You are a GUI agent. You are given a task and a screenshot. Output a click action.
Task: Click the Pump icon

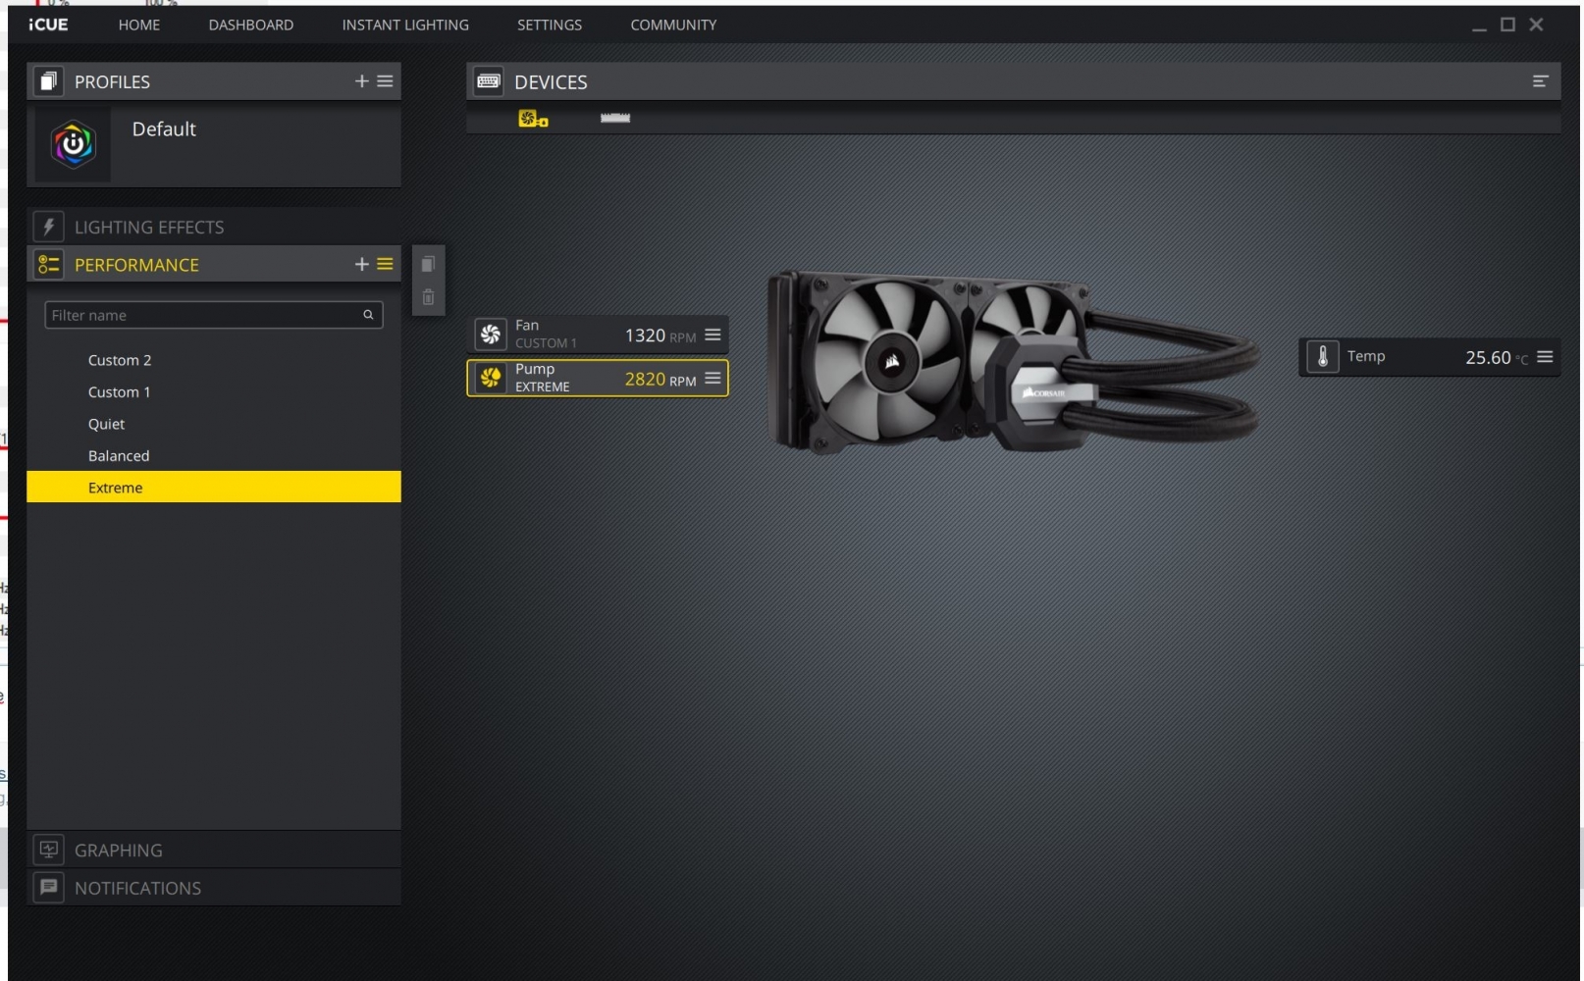[x=490, y=378]
